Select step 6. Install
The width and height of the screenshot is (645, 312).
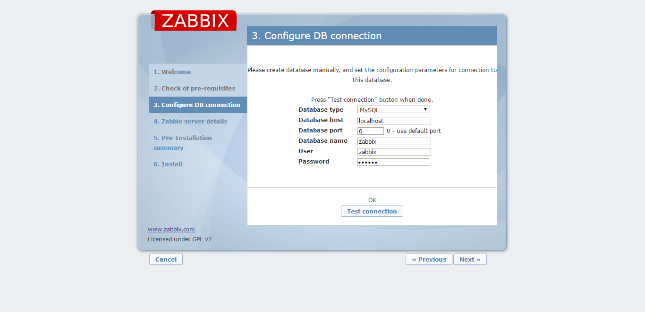[198, 164]
